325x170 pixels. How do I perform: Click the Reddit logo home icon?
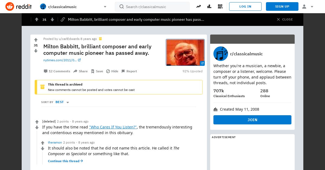tap(10, 6)
